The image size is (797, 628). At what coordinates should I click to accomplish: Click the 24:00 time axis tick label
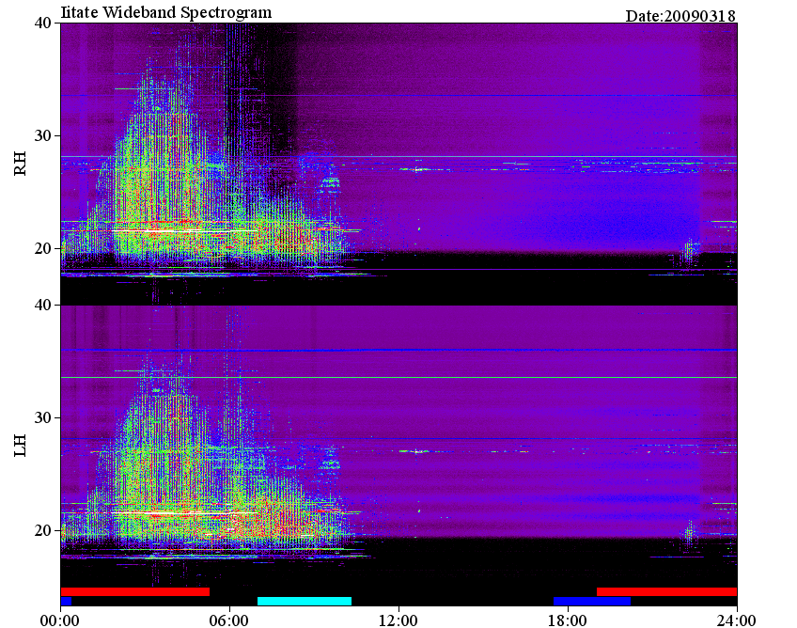point(737,620)
